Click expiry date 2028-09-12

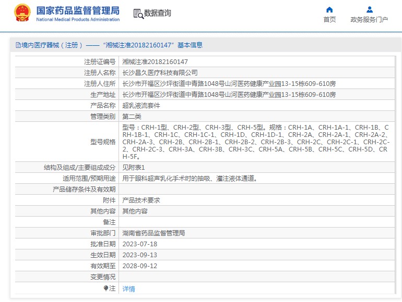[x=140, y=266]
